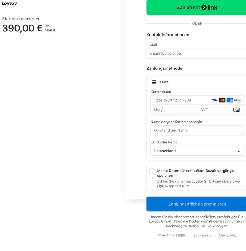Click the Zahlen mit Link button
246x251 pixels.
click(196, 8)
